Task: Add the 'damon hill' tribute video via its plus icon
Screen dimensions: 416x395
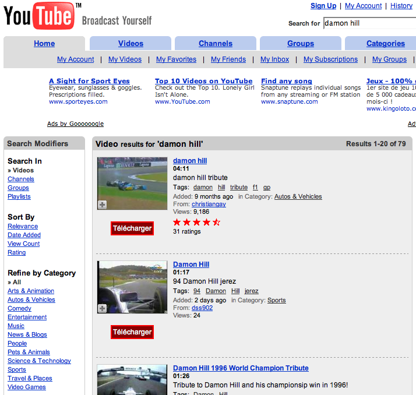Action: [103, 205]
